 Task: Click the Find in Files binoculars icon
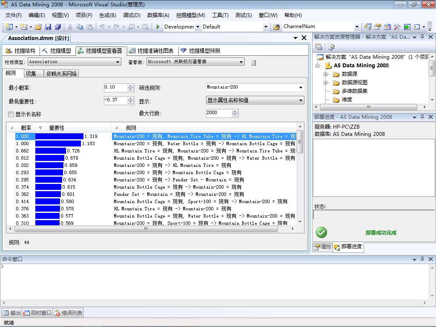tap(276, 27)
